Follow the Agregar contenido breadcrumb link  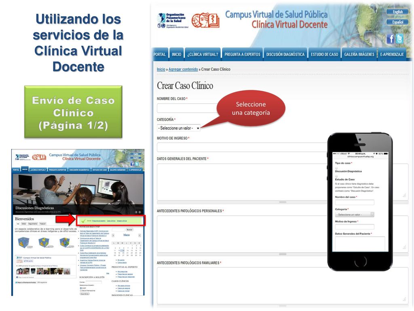[183, 69]
